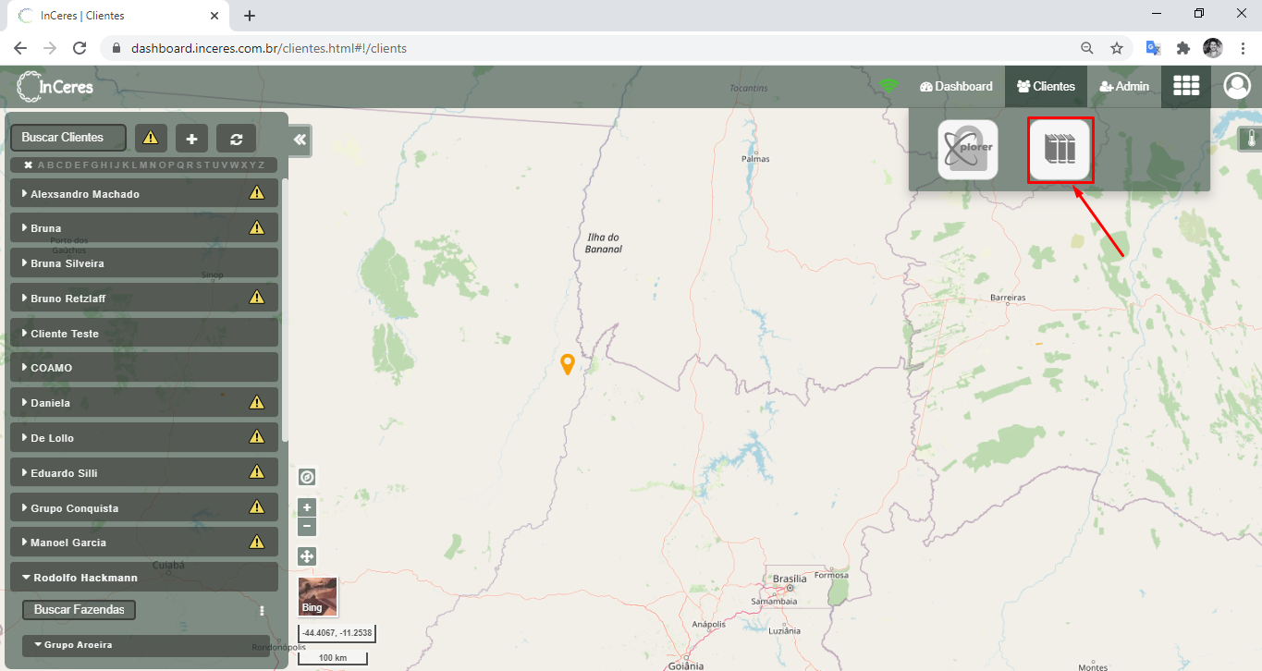This screenshot has width=1262, height=671.
Task: Open the Google Translate extension icon
Action: 1153,48
